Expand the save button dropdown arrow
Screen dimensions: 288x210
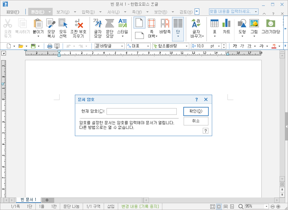pos(39,46)
